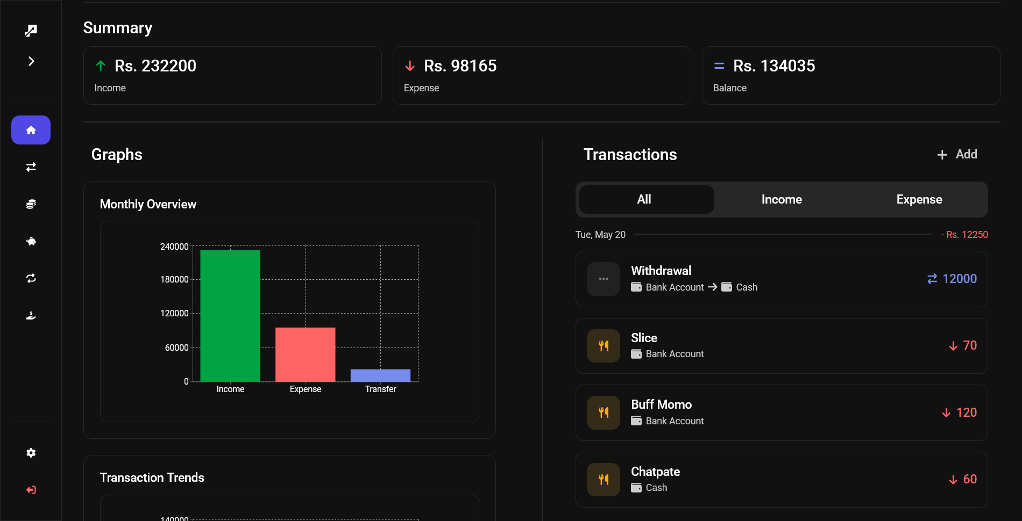Click the Buff Momo amount 120

967,413
